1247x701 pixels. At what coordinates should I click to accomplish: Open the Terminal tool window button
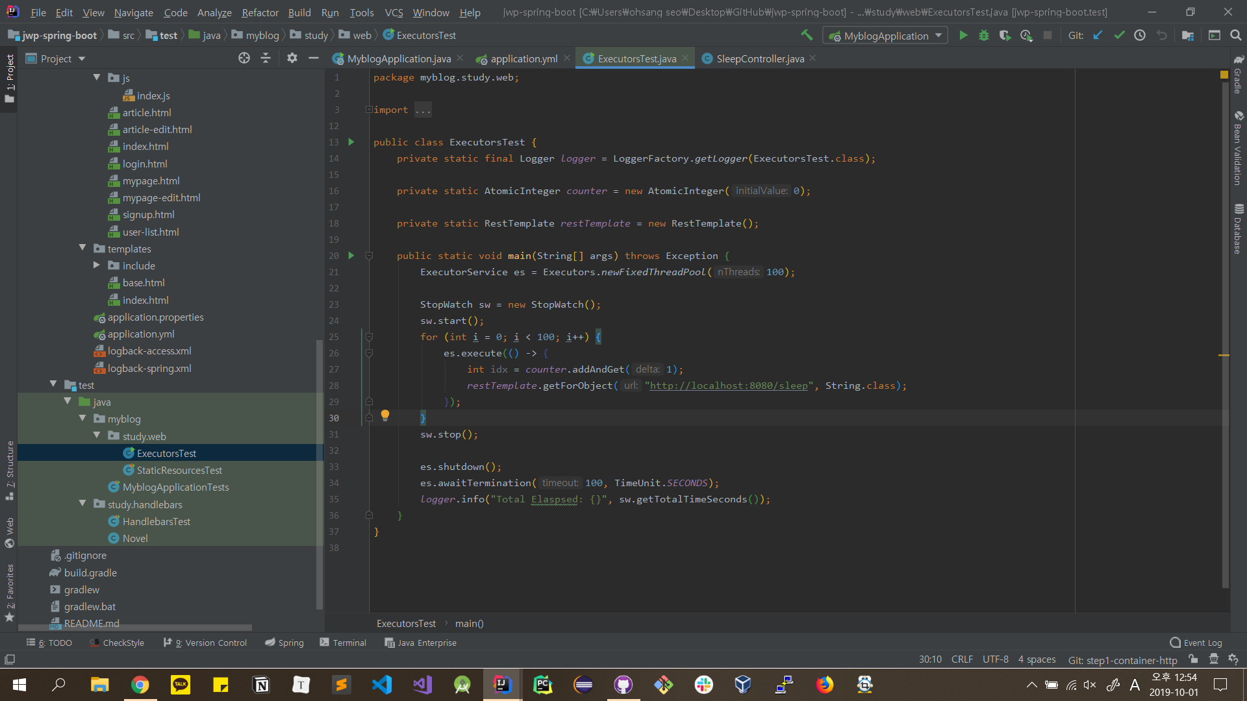[x=343, y=643]
